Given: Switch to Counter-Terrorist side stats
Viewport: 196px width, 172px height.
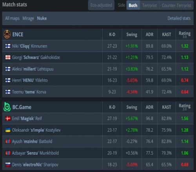Looking at the screenshot, I should click(x=176, y=5).
